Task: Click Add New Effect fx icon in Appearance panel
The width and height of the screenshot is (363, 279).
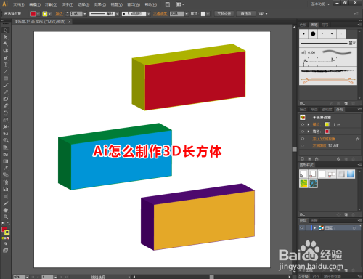Action: tap(317, 159)
